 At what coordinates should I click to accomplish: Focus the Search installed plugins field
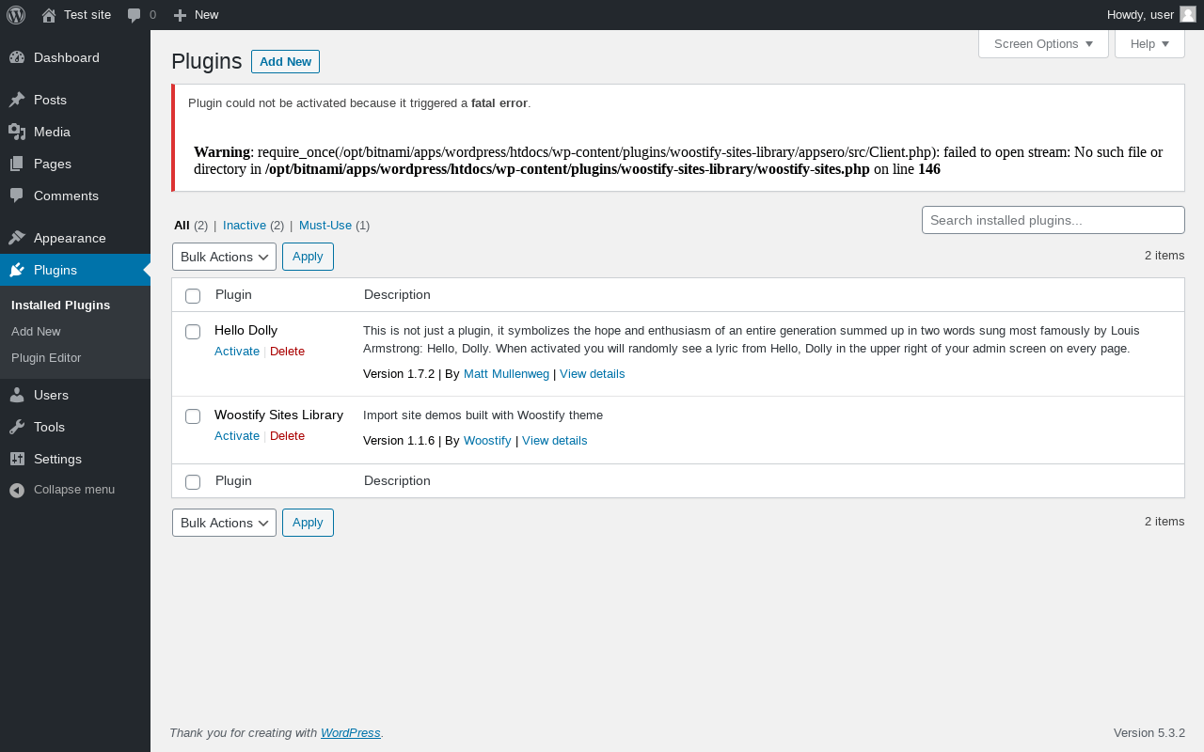pos(1053,220)
